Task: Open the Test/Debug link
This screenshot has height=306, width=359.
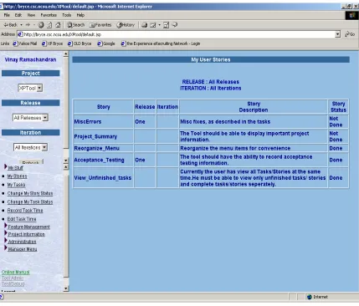Action: (x=13, y=284)
